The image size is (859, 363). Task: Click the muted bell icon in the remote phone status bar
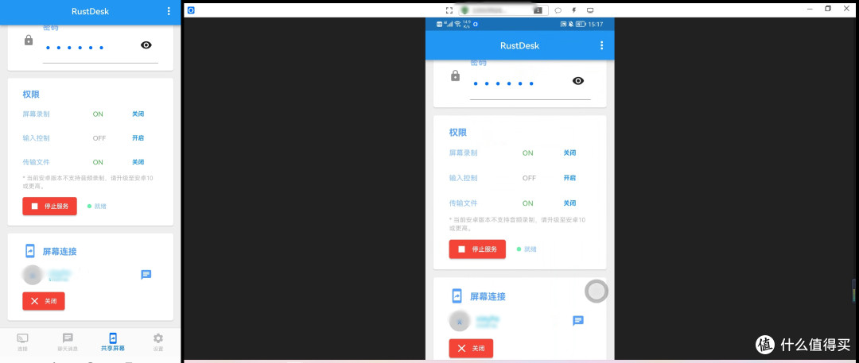[x=571, y=25]
